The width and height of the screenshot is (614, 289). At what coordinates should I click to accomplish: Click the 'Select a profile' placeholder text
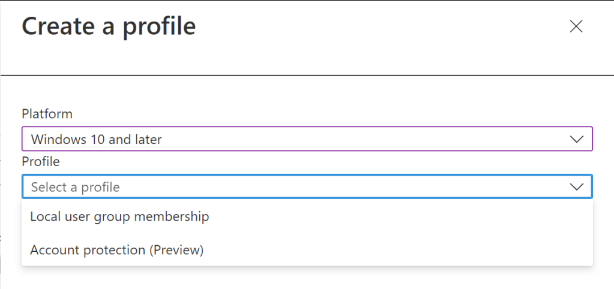[75, 187]
